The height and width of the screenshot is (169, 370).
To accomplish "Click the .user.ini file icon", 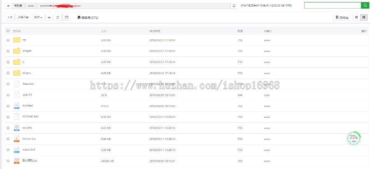I will 16,95.
